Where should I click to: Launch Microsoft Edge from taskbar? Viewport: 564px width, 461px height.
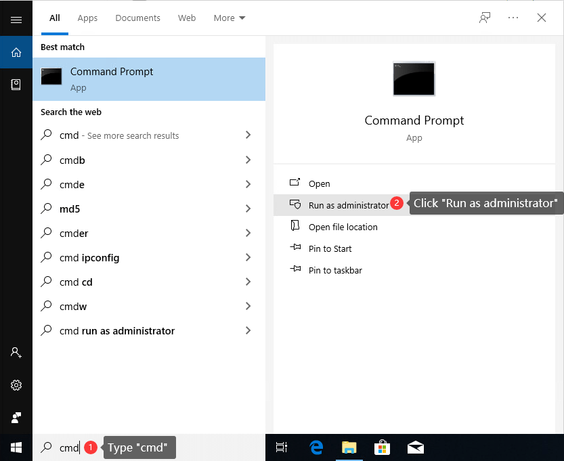pos(316,447)
